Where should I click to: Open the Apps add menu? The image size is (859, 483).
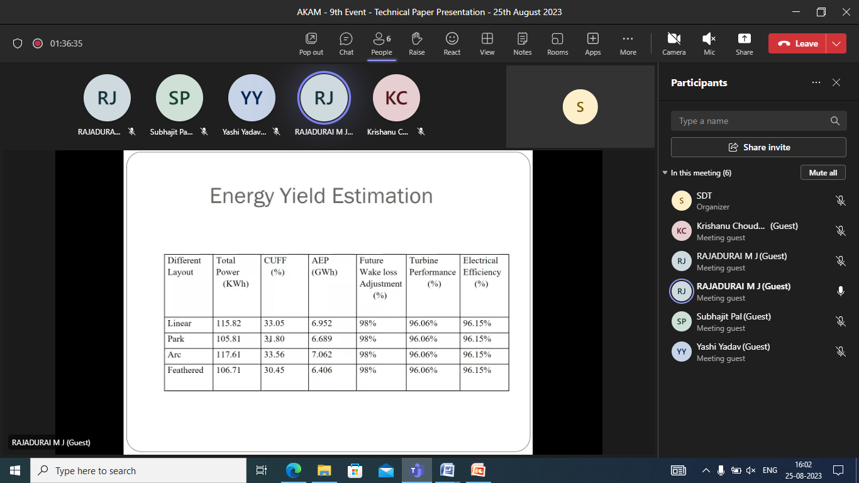click(592, 43)
